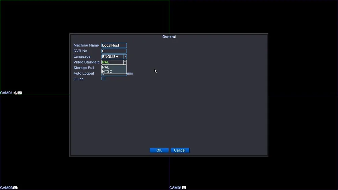
Task: Select the CAM03 channel label
Action: pyautogui.click(x=6, y=188)
